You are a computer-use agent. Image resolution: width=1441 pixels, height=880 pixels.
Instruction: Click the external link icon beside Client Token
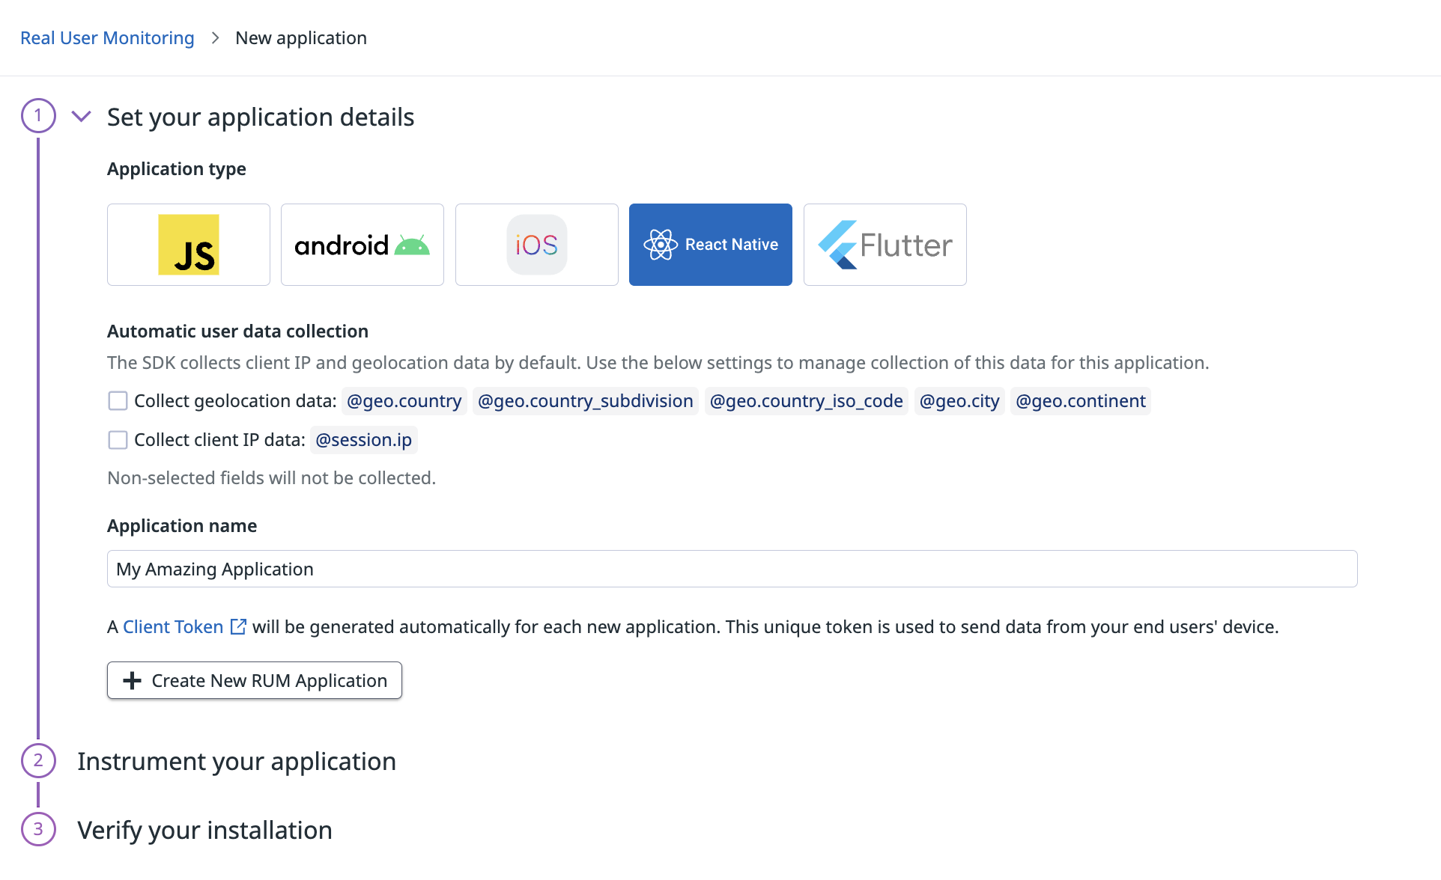[x=238, y=626]
